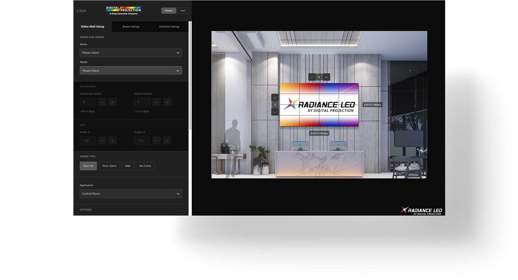Open the Video Wall Setup tab
The width and height of the screenshot is (518, 280).
click(93, 26)
